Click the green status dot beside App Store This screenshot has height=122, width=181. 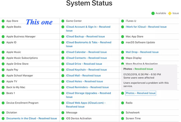(3, 21)
